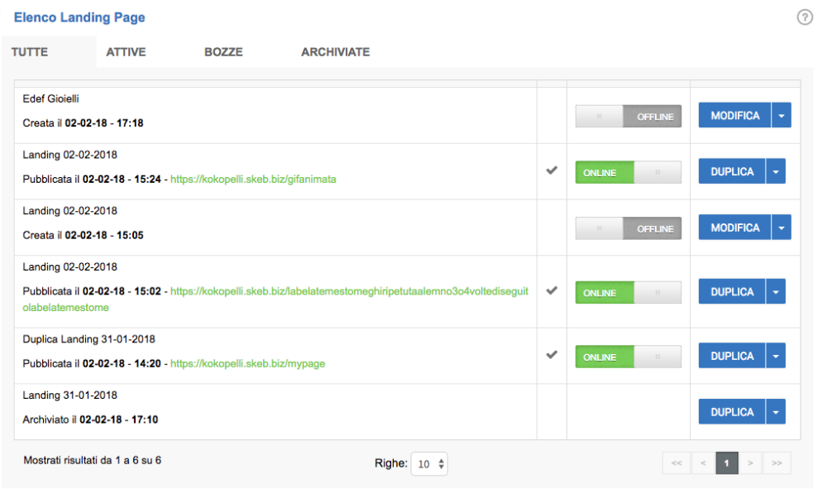Select page number 1 in the pagination
The height and width of the screenshot is (489, 827).
726,463
